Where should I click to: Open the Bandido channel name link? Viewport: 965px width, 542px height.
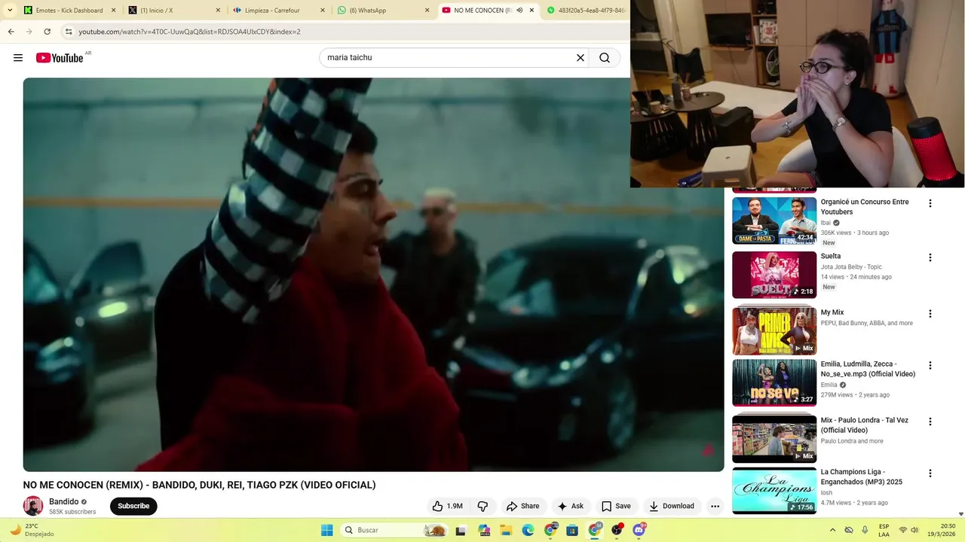tap(63, 501)
